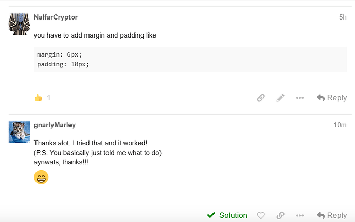
Task: Click the thumbs-up like on NalfarCryptor's post
Action: [38, 98]
